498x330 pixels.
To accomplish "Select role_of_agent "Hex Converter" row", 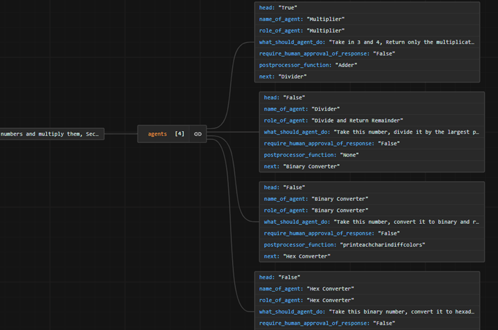I will [x=306, y=300].
